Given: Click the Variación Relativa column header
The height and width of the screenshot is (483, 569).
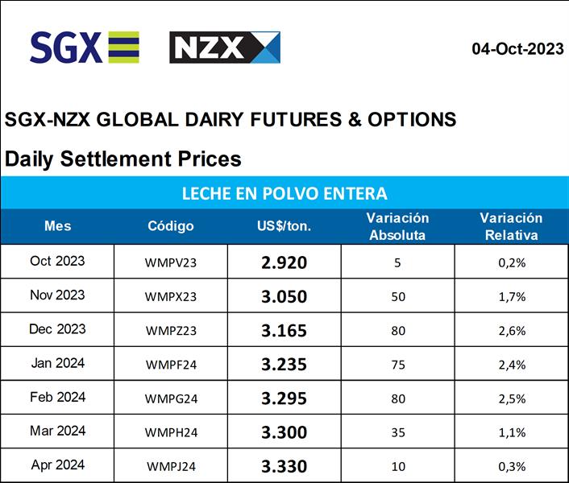Looking at the screenshot, I should pyautogui.click(x=511, y=226).
